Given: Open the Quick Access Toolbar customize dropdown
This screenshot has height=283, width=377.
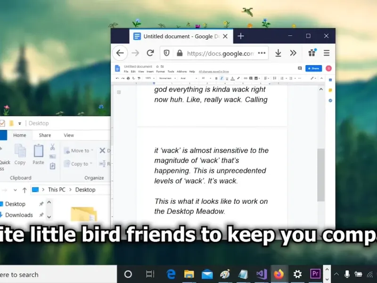Looking at the screenshot, I should point(20,124).
